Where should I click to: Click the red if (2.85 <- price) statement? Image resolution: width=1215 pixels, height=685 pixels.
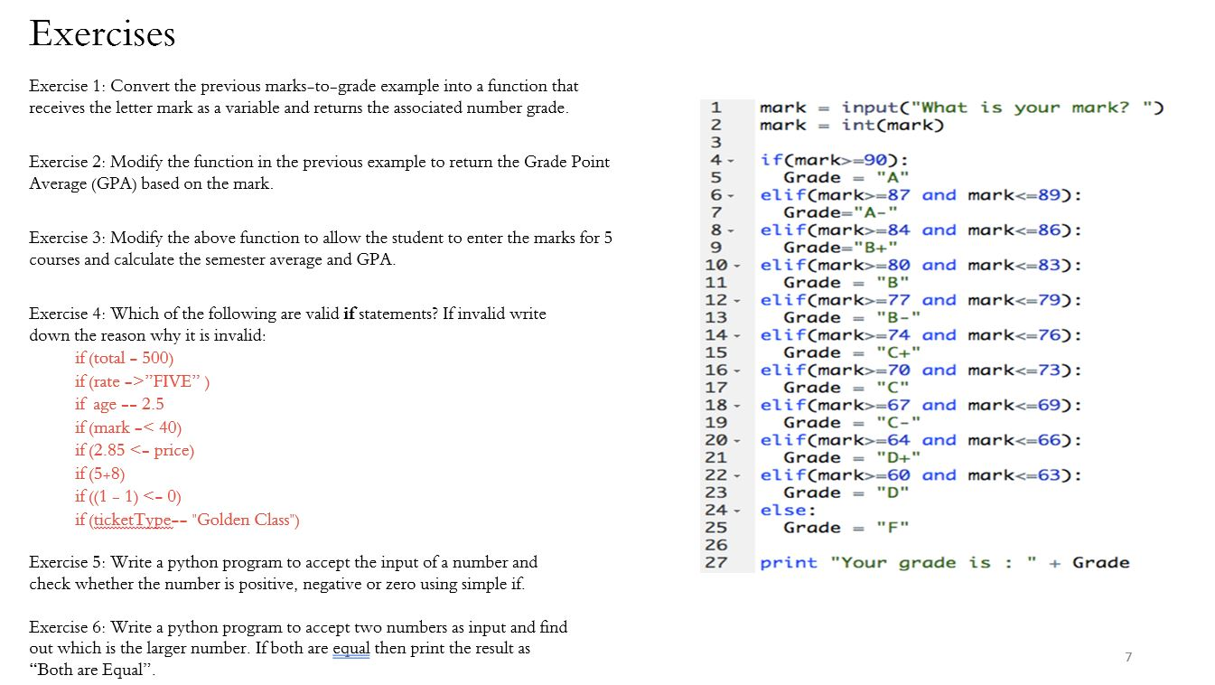[134, 450]
